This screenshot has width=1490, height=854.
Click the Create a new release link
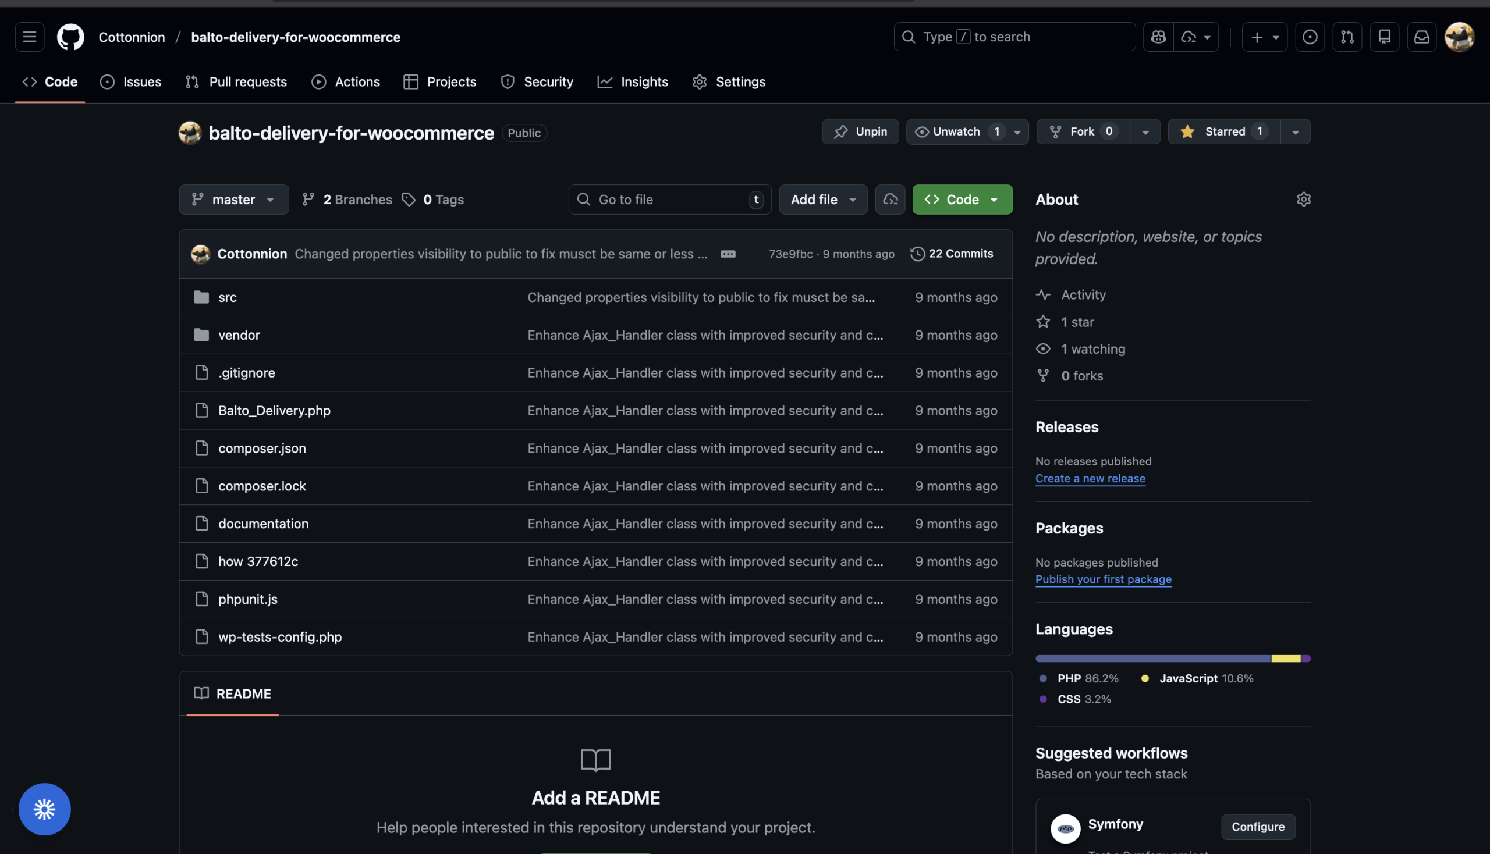1090,478
